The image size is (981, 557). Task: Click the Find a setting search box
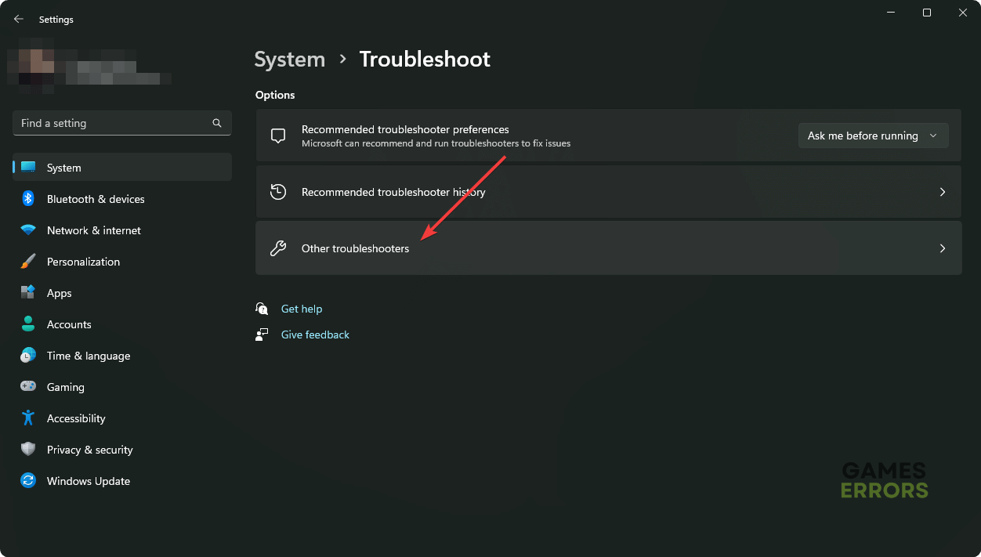click(x=114, y=123)
